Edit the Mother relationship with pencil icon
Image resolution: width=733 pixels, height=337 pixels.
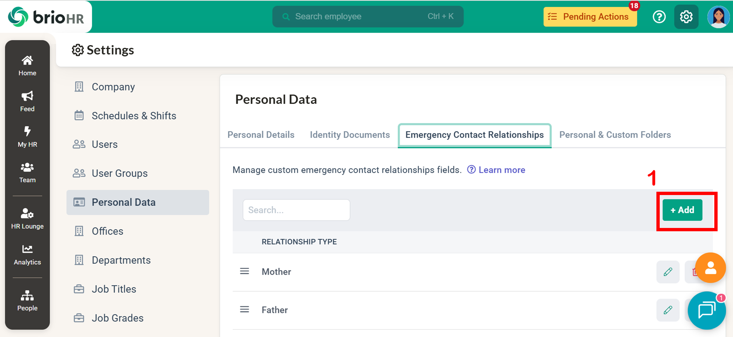click(668, 272)
